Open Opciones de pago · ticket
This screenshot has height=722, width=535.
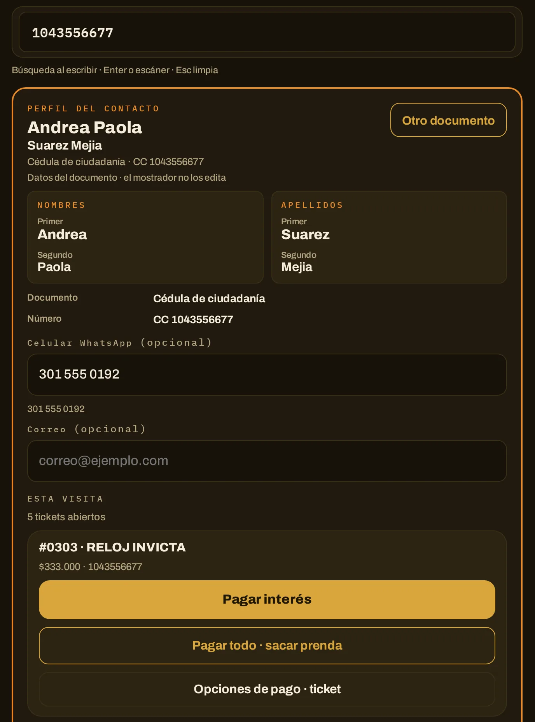267,689
